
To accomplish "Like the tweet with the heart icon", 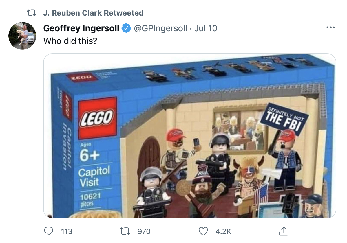I will 204,231.
